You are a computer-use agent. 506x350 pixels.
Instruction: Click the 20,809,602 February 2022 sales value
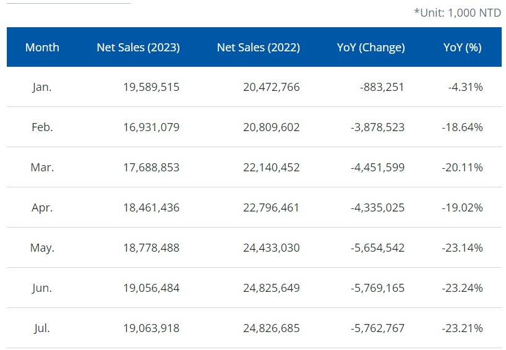click(x=271, y=127)
